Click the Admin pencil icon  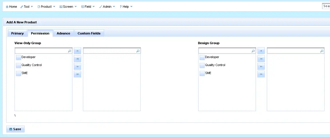pyautogui.click(x=101, y=7)
